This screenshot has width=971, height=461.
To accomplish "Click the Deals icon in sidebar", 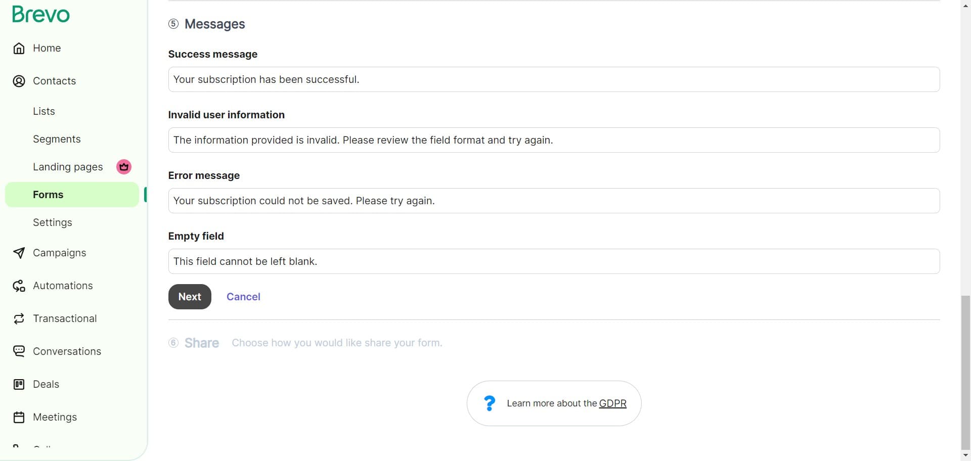I will point(19,384).
